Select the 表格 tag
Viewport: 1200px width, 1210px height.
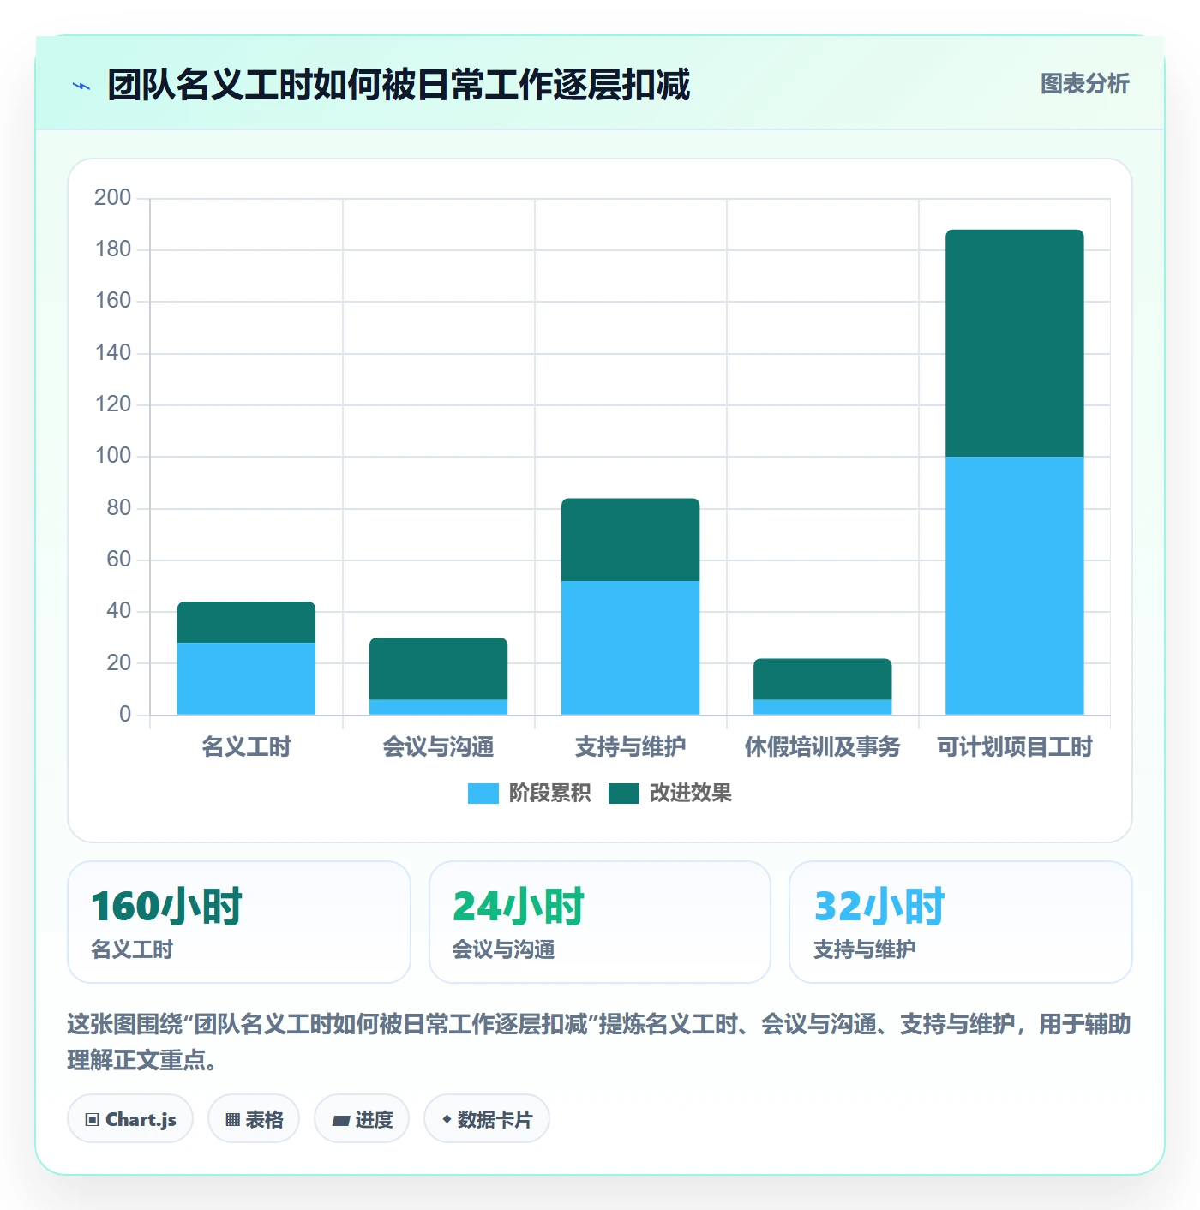click(254, 1119)
